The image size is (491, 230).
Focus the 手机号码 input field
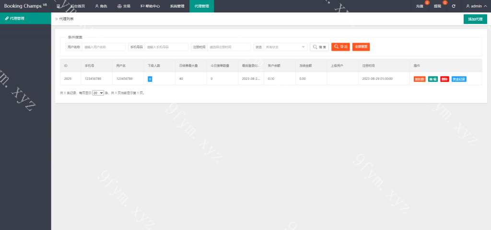point(166,47)
